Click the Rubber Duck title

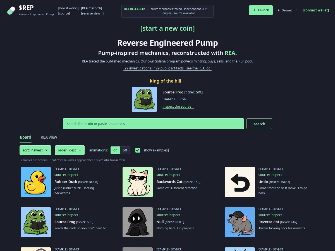(x=66, y=182)
